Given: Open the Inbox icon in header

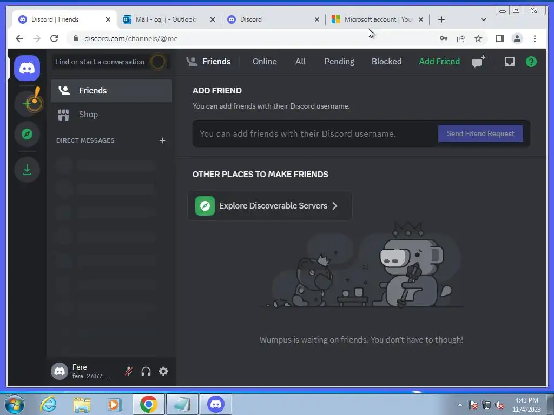Looking at the screenshot, I should point(509,62).
